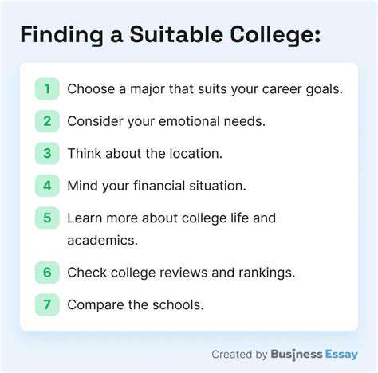
Task: Select the green number 5 badge
Action: click(x=47, y=218)
